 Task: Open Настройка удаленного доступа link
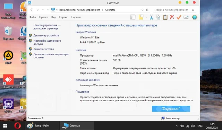47,42
